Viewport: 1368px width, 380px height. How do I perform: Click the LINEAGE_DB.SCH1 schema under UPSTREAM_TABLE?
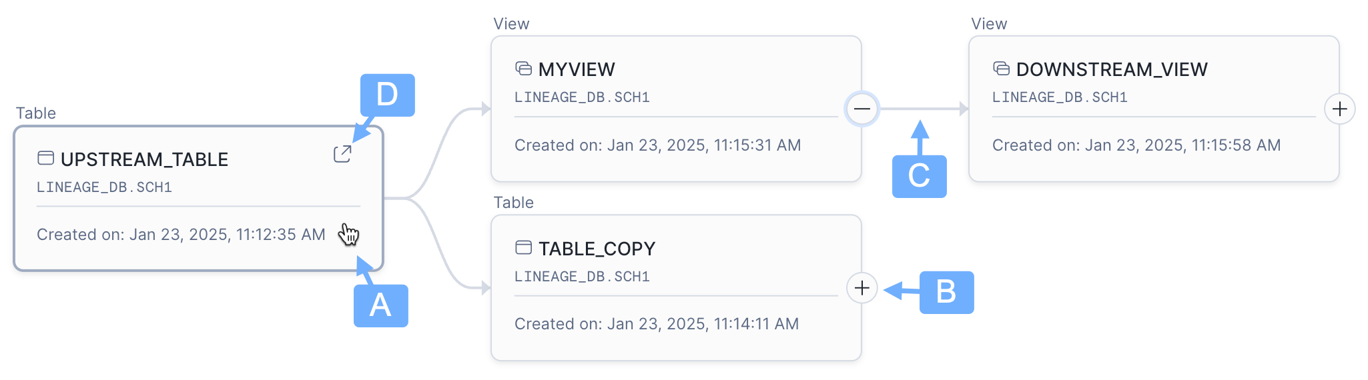coord(104,187)
